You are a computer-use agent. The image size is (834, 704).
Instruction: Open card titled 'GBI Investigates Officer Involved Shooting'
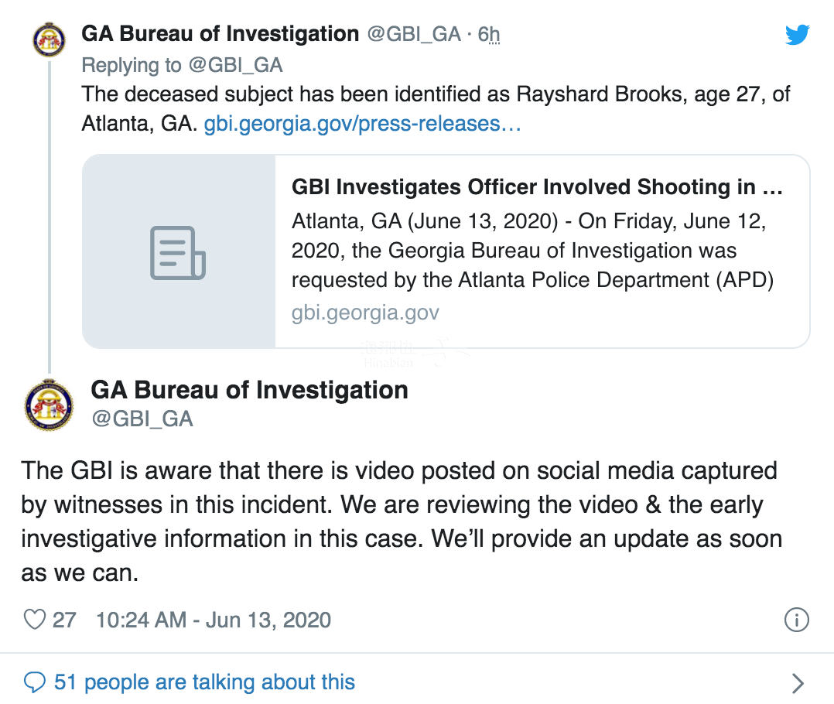(446, 251)
